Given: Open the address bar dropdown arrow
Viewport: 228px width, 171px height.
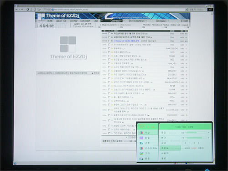Looking at the screenshot, I should click(x=187, y=10).
